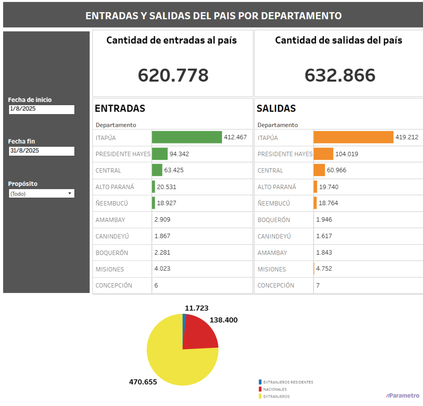This screenshot has width=423, height=406.
Task: Click the green CENTRAL entradas bar
Action: [157, 170]
